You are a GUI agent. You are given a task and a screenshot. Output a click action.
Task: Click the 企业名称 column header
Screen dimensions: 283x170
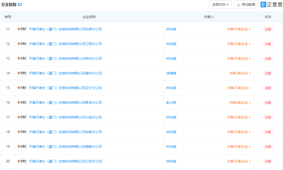pyautogui.click(x=89, y=17)
